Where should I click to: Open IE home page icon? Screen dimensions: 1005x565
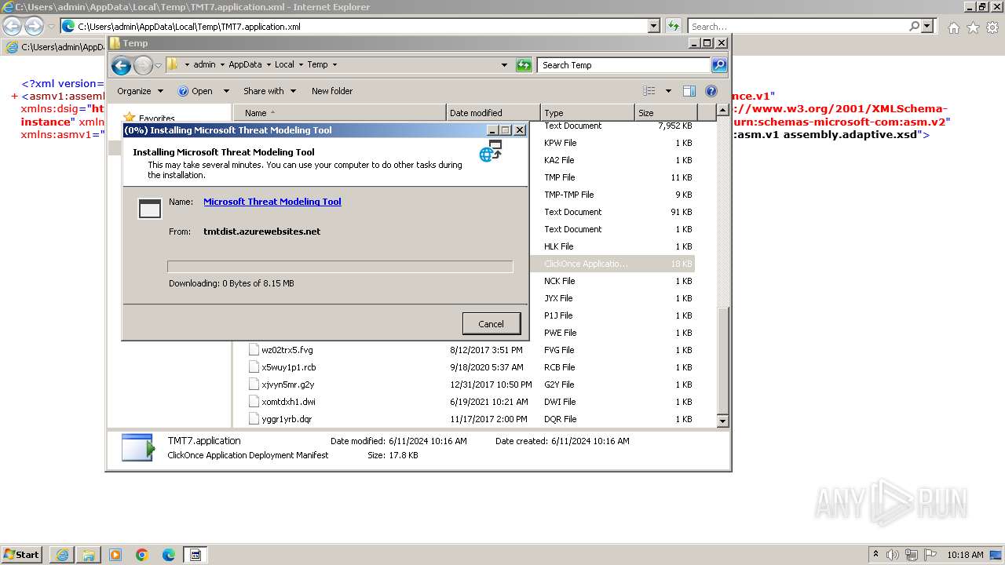click(953, 27)
